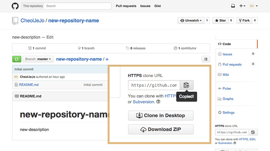Image resolution: width=270 pixels, height=151 pixels.
Task: Click README.md row's Initial commit text
Action: (93, 85)
